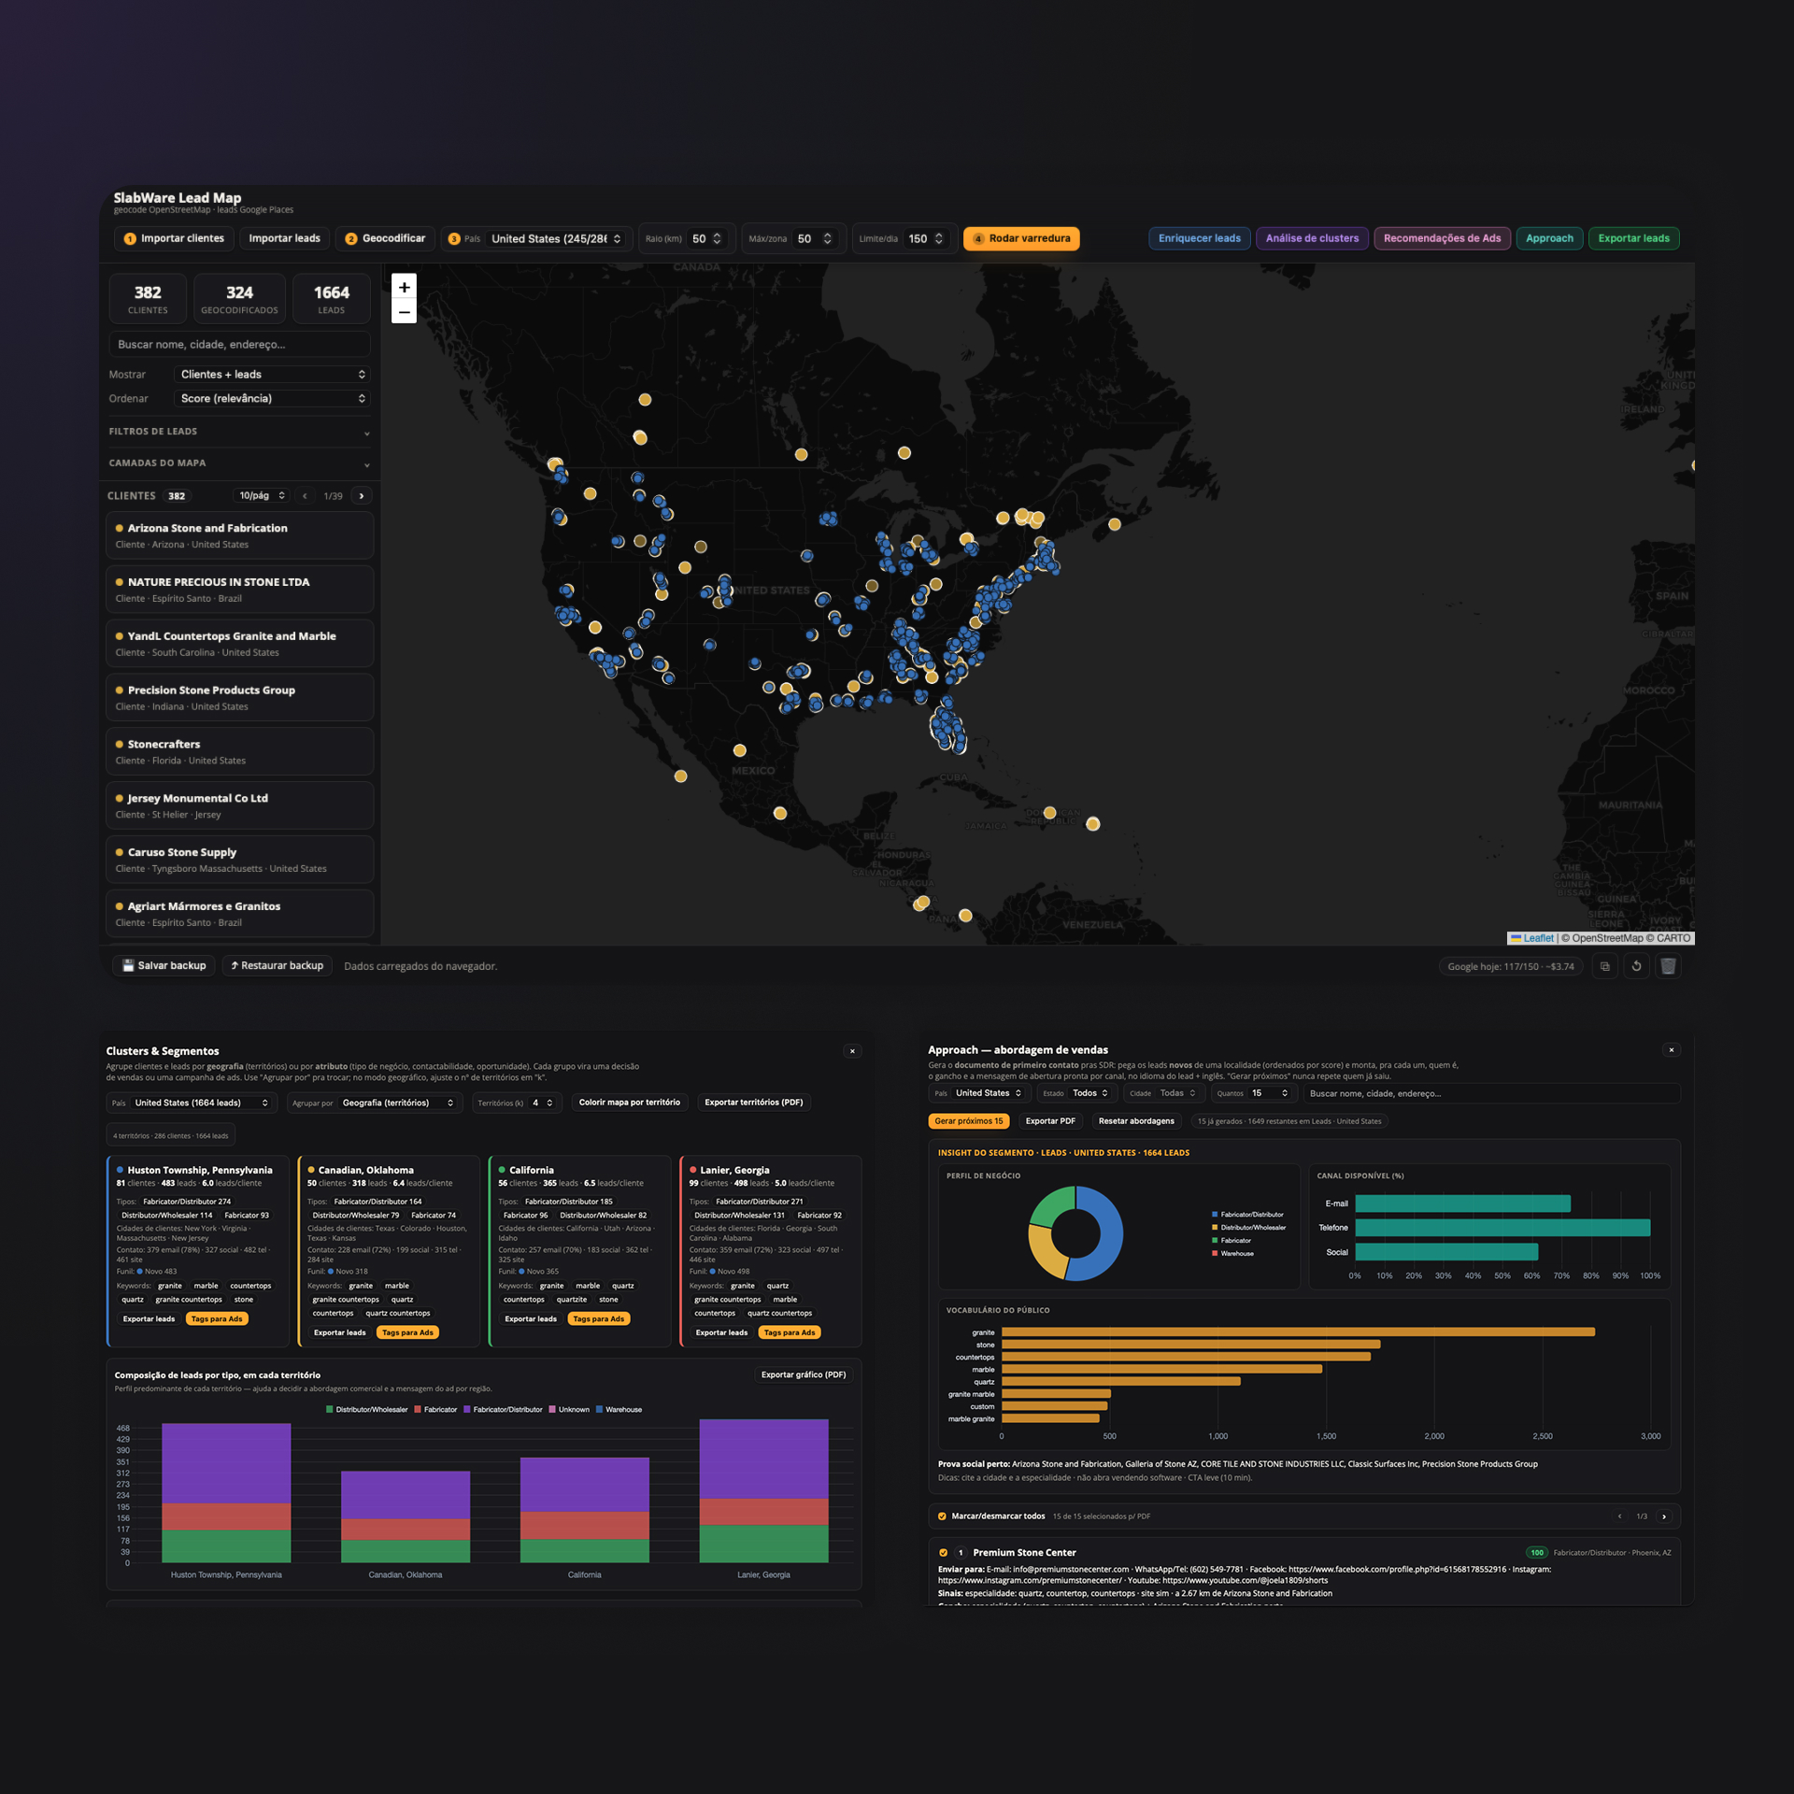Click Exportar leads on Lanier, Georgia card
The height and width of the screenshot is (1794, 1794).
coord(721,1332)
